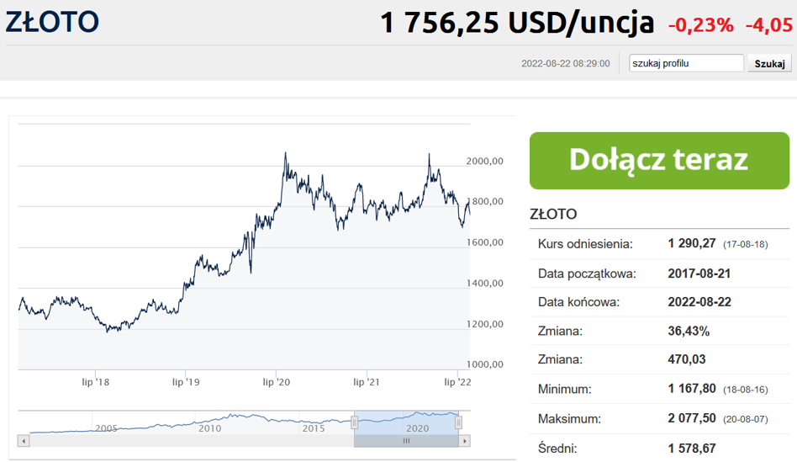Image resolution: width=797 pixels, height=462 pixels.
Task: Click the Data początkowa date 2017-08-21
Action: (699, 273)
